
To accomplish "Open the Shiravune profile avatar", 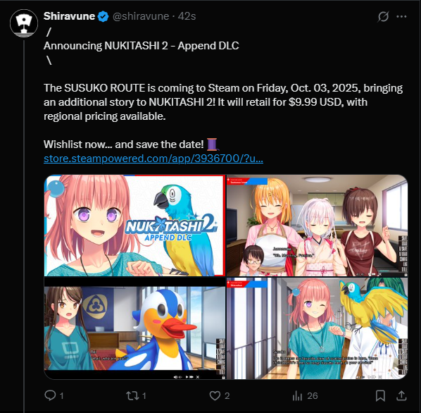I will click(24, 23).
